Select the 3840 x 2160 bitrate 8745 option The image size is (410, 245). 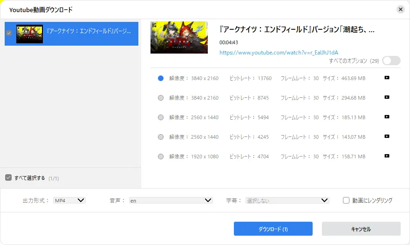pyautogui.click(x=161, y=98)
